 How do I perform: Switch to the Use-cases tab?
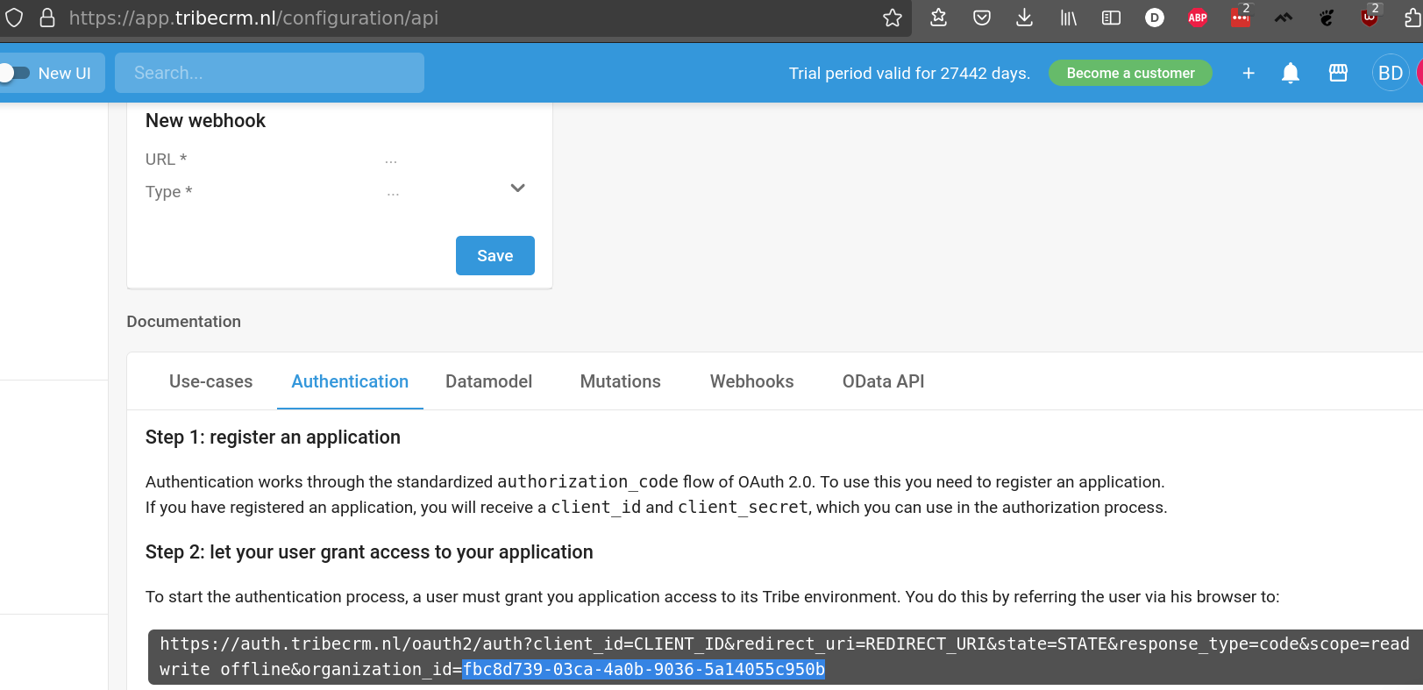[x=210, y=381]
